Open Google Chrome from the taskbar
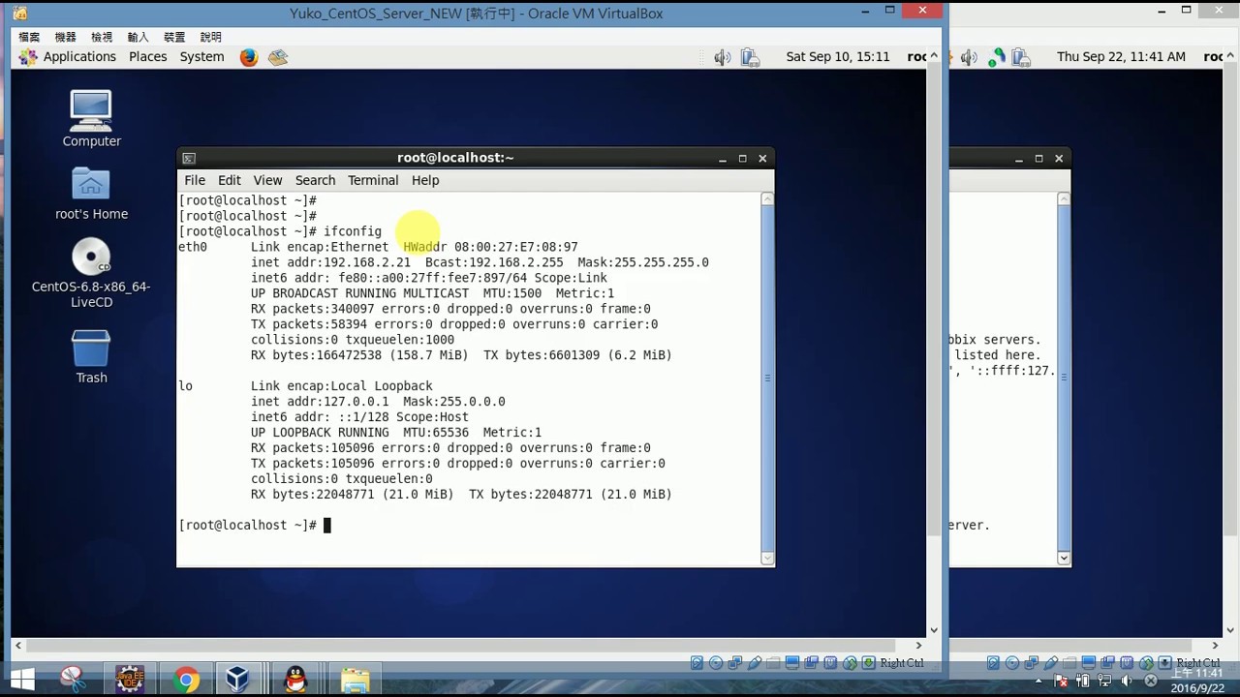 tap(186, 680)
